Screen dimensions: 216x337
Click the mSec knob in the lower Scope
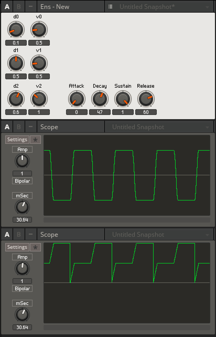22,315
